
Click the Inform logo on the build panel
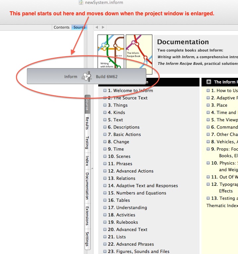87,76
